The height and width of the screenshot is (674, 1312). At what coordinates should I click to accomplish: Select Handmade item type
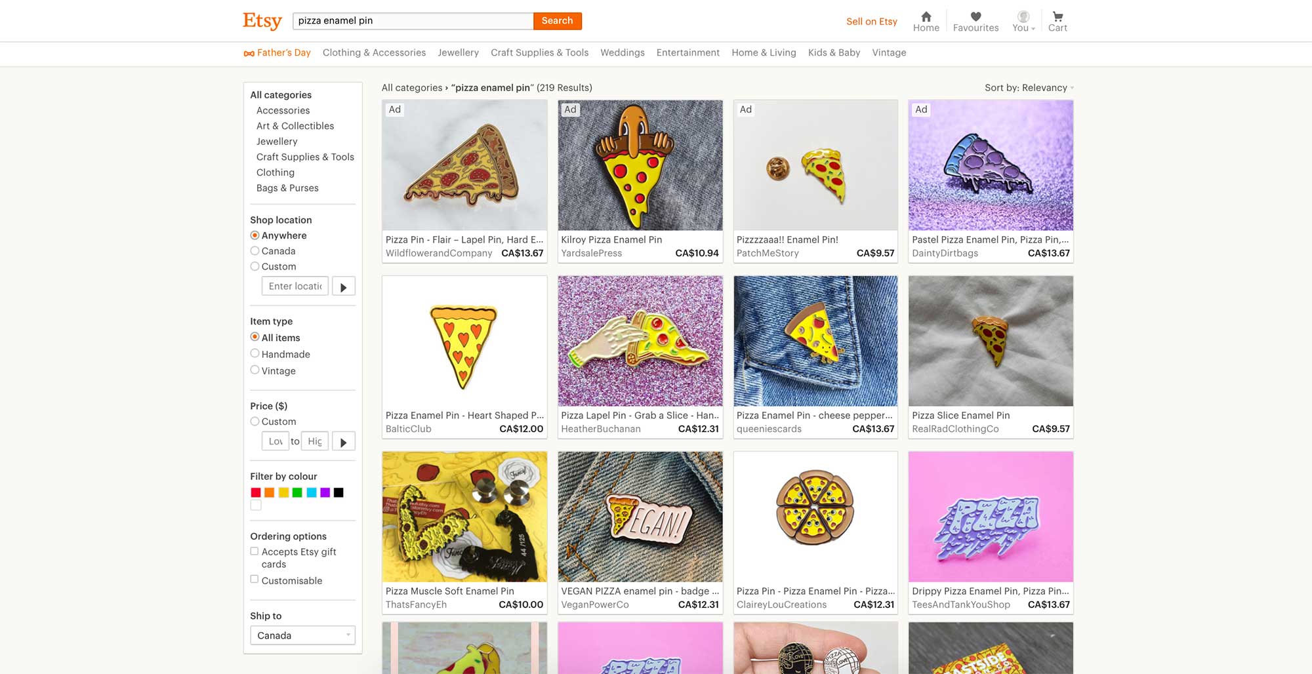coord(255,353)
